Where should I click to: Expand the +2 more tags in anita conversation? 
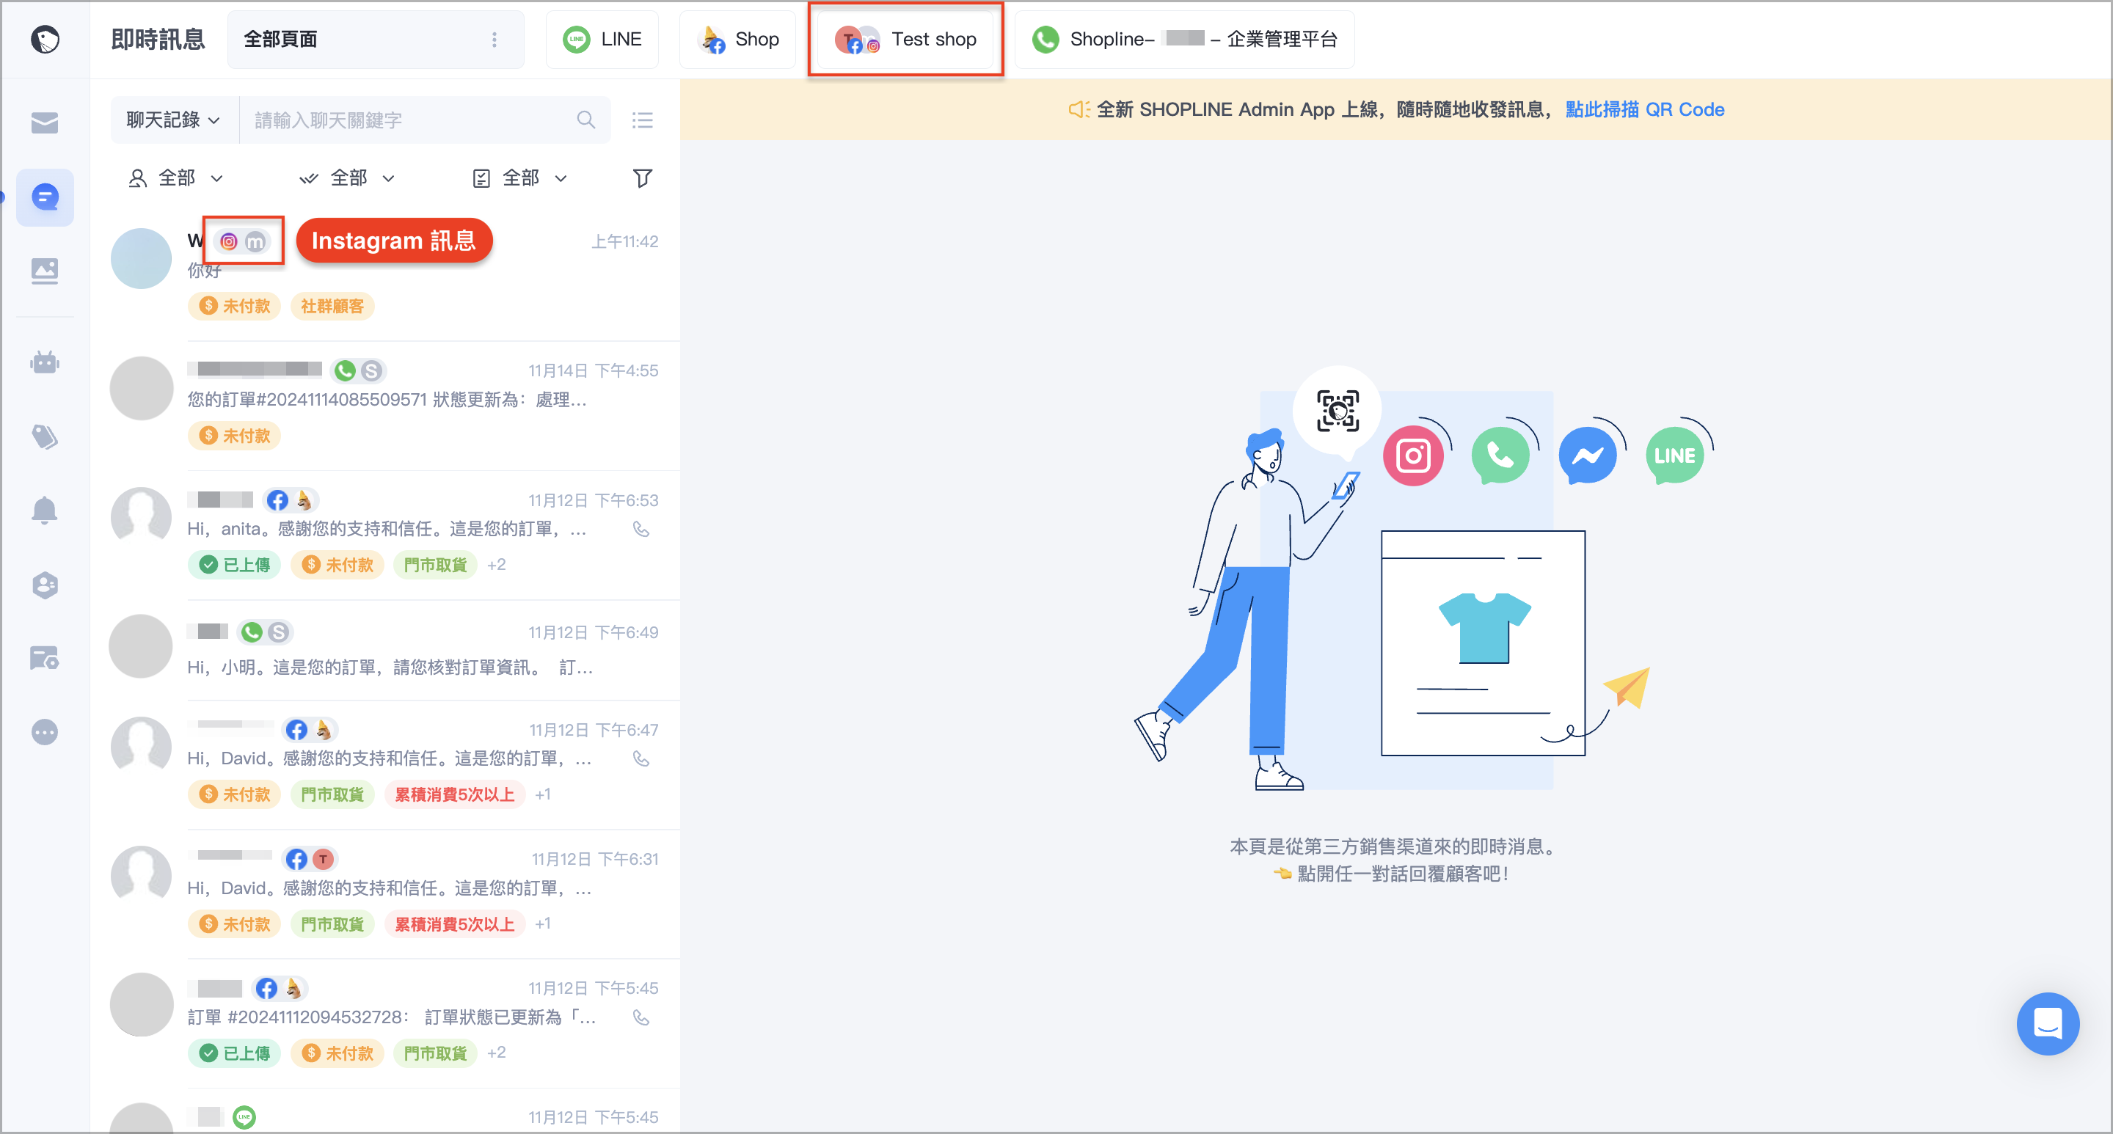coord(496,564)
